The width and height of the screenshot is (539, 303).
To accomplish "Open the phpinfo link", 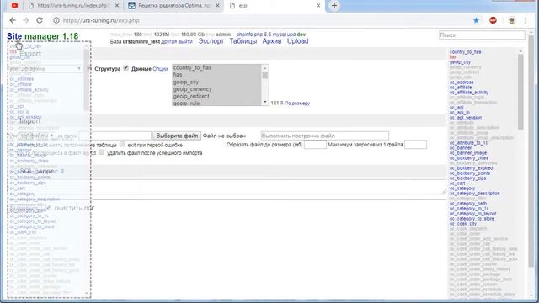I will 244,35.
